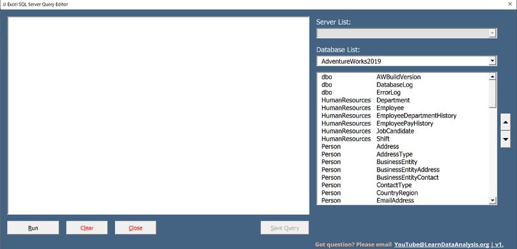Viewport: 517px width, 249px height.
Task: Move table down with down arrow button
Action: click(505, 139)
